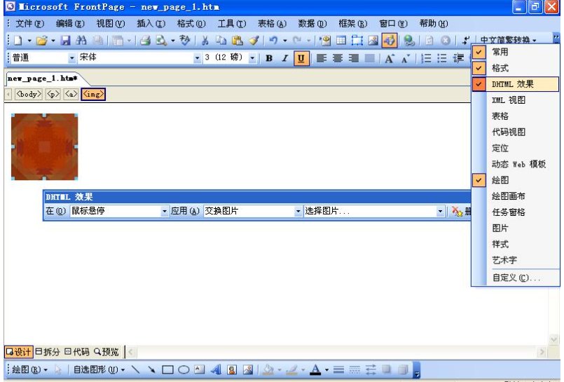Screen dimensions: 564x382
Task: Insert a Text Box from drawing toolbar
Action: click(199, 369)
